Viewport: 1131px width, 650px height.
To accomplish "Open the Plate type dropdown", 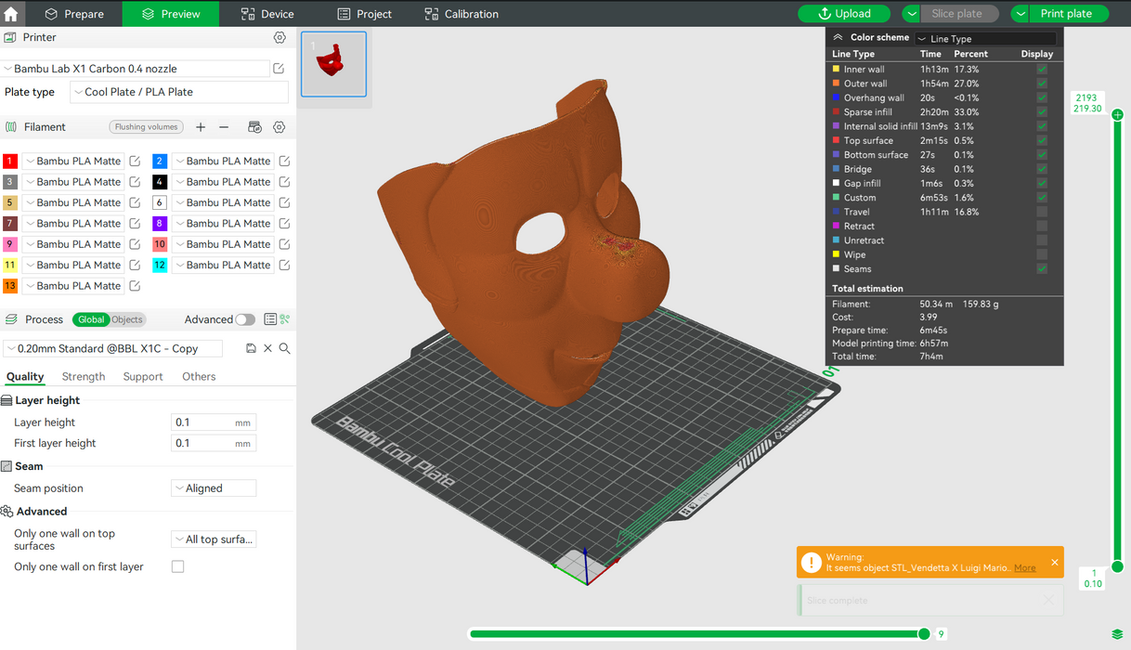I will pos(179,92).
